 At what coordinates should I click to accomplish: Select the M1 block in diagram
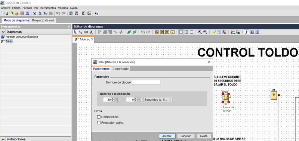274,95
